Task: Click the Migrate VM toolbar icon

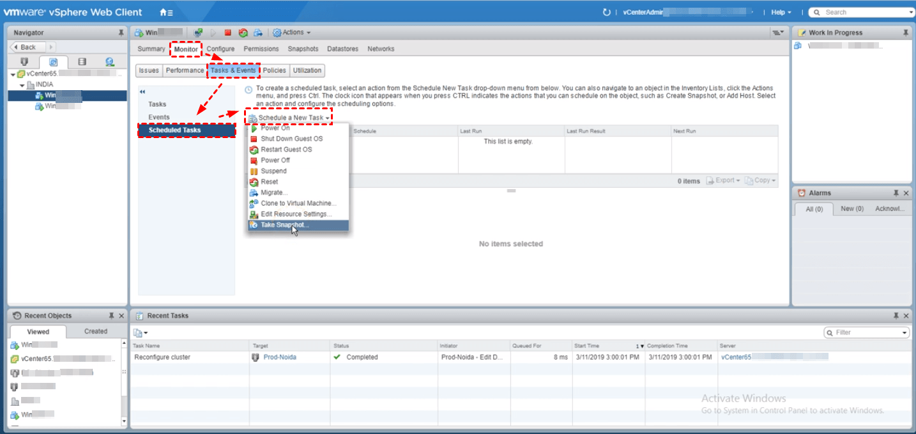Action: [x=258, y=33]
